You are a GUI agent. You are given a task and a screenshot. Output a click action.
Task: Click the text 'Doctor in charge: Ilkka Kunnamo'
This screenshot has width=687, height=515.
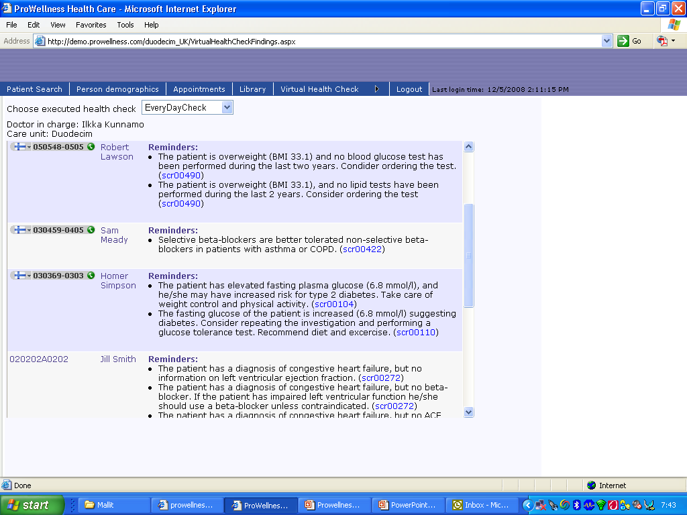click(x=75, y=124)
